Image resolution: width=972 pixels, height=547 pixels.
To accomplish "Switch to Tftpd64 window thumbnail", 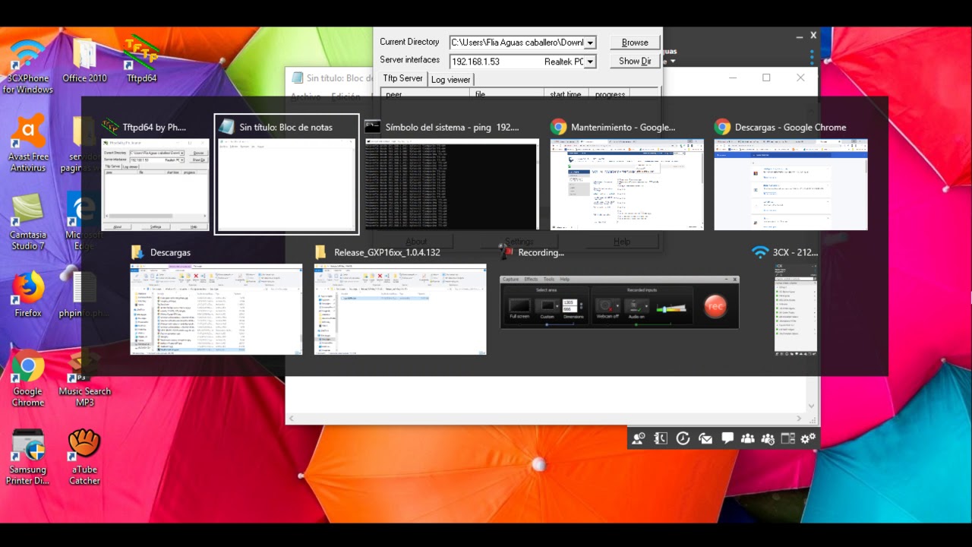I will pyautogui.click(x=155, y=183).
